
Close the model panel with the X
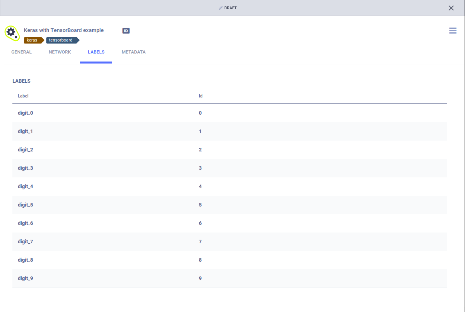coord(451,8)
